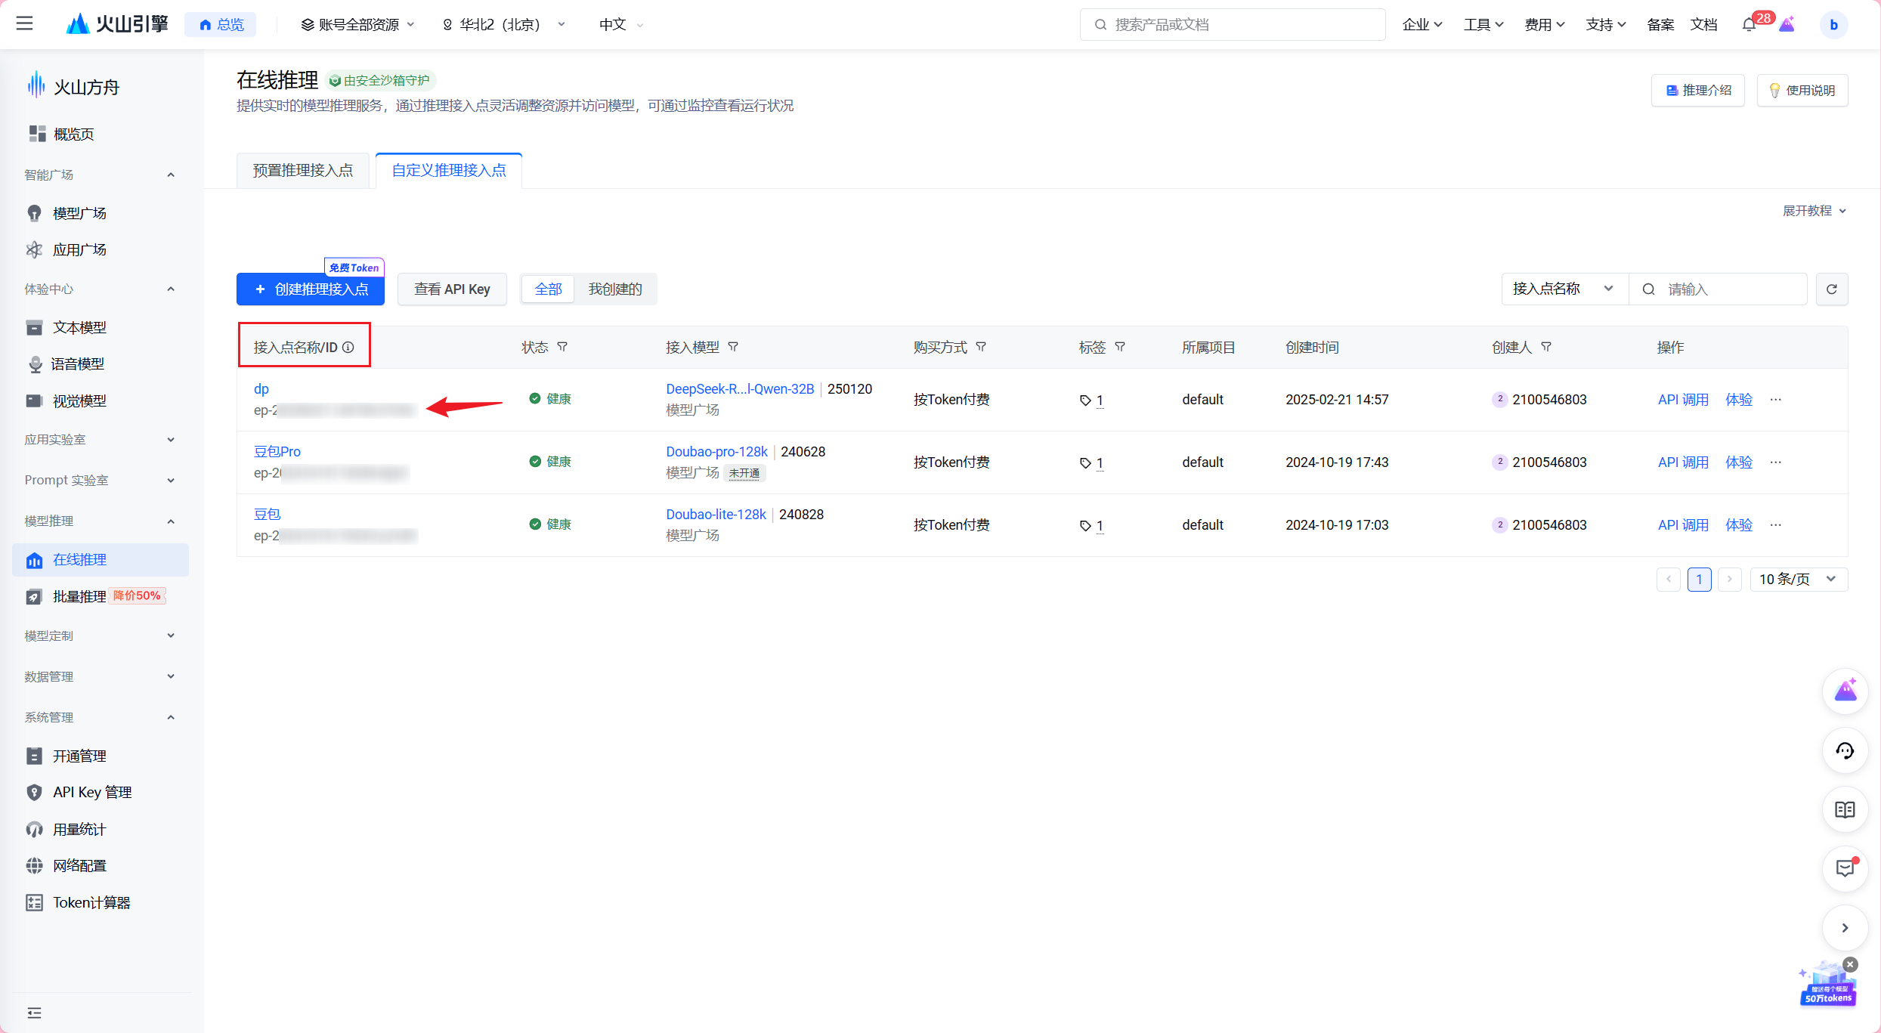Open the 华北2 (北京) region dropdown
Screen dimensions: 1881x1033
504,24
